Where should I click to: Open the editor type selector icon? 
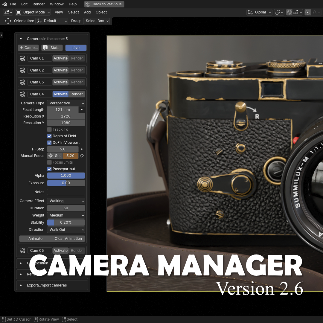tap(7, 12)
